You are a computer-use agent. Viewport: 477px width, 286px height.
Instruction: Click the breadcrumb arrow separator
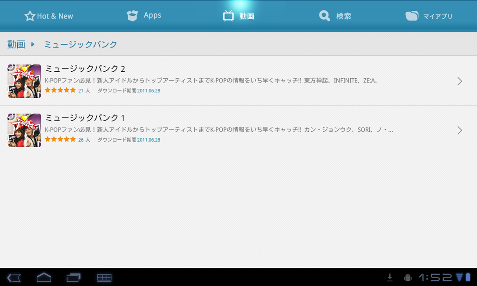(x=33, y=44)
